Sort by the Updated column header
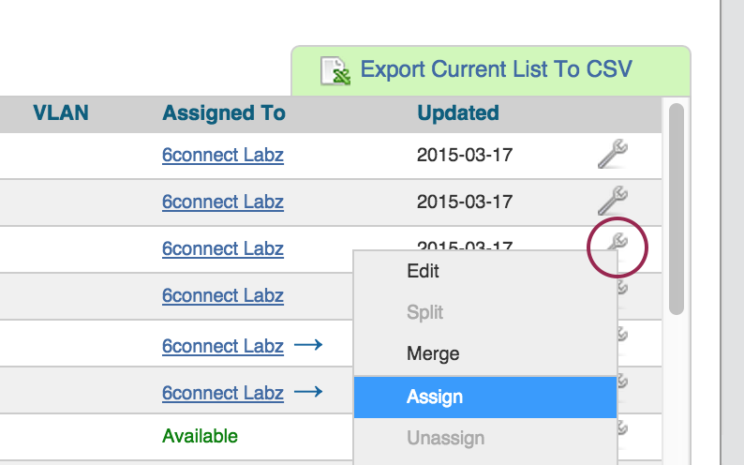 pyautogui.click(x=458, y=113)
